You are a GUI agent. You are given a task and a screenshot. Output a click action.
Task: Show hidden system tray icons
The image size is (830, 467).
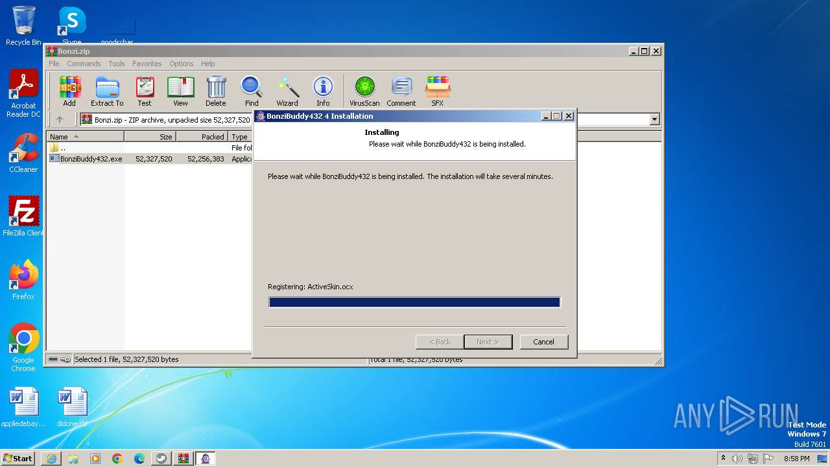click(723, 459)
